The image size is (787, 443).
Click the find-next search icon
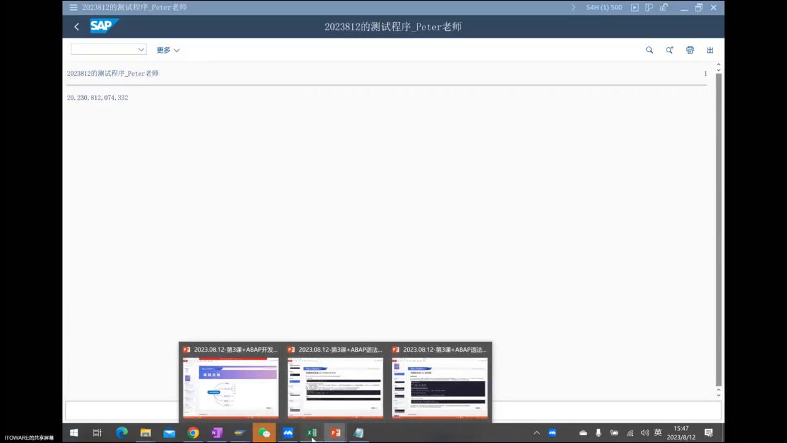coord(670,50)
